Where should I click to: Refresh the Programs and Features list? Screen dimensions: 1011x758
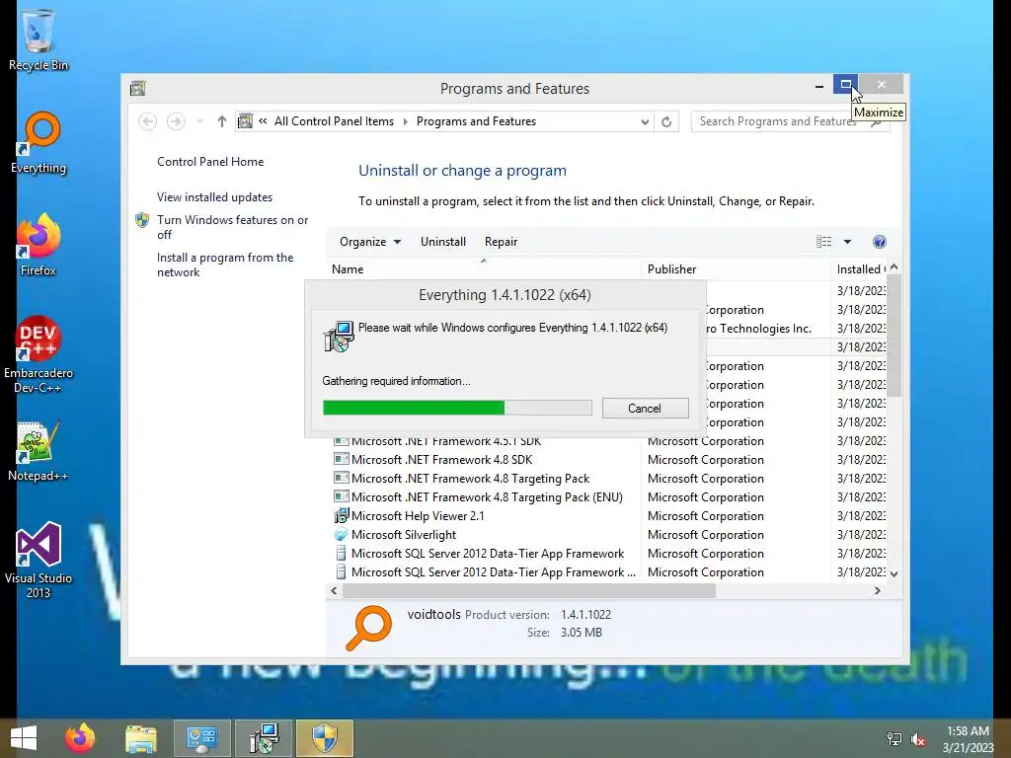coord(666,121)
